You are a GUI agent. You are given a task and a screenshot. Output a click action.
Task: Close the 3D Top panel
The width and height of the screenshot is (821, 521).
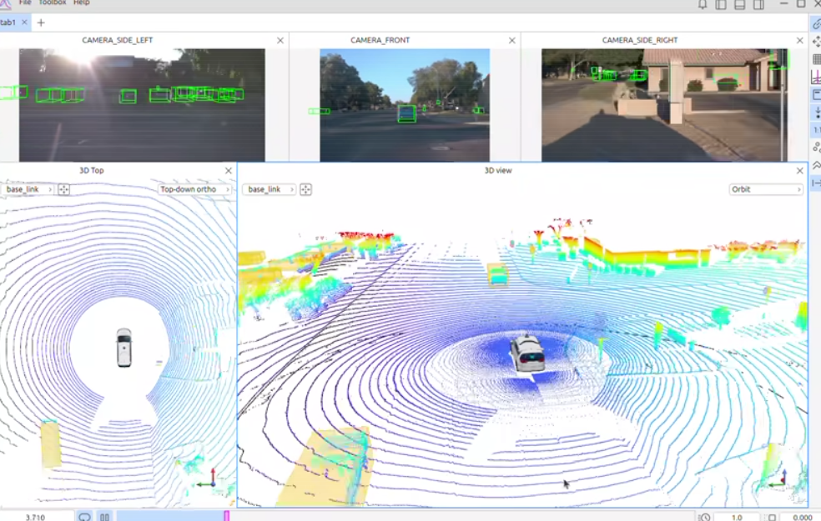229,171
